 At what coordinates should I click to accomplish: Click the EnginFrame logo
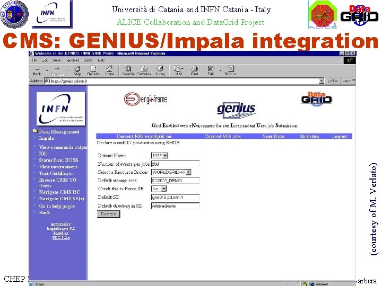tap(145, 99)
